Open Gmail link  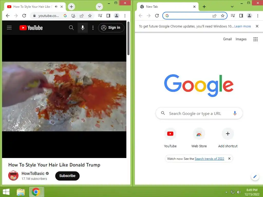[228, 39]
